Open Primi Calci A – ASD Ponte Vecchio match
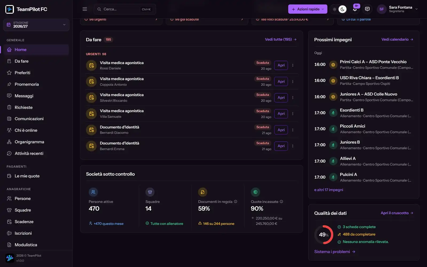The width and height of the screenshot is (427, 267). pos(364,64)
